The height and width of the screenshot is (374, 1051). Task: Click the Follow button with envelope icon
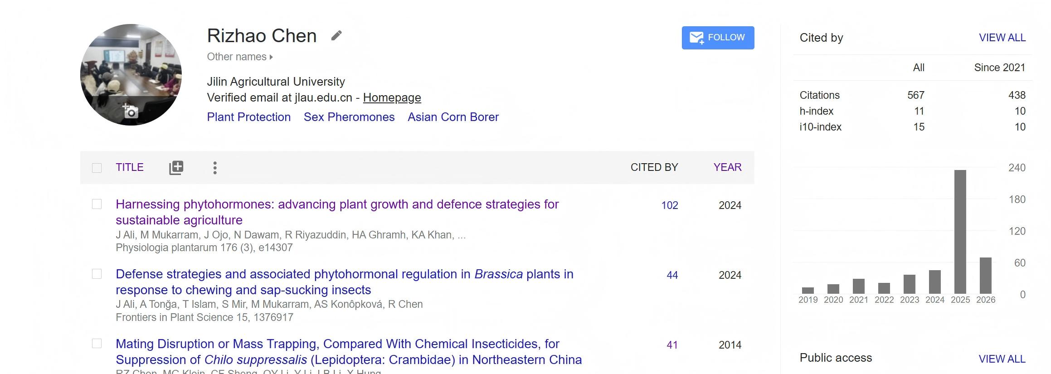click(x=718, y=38)
